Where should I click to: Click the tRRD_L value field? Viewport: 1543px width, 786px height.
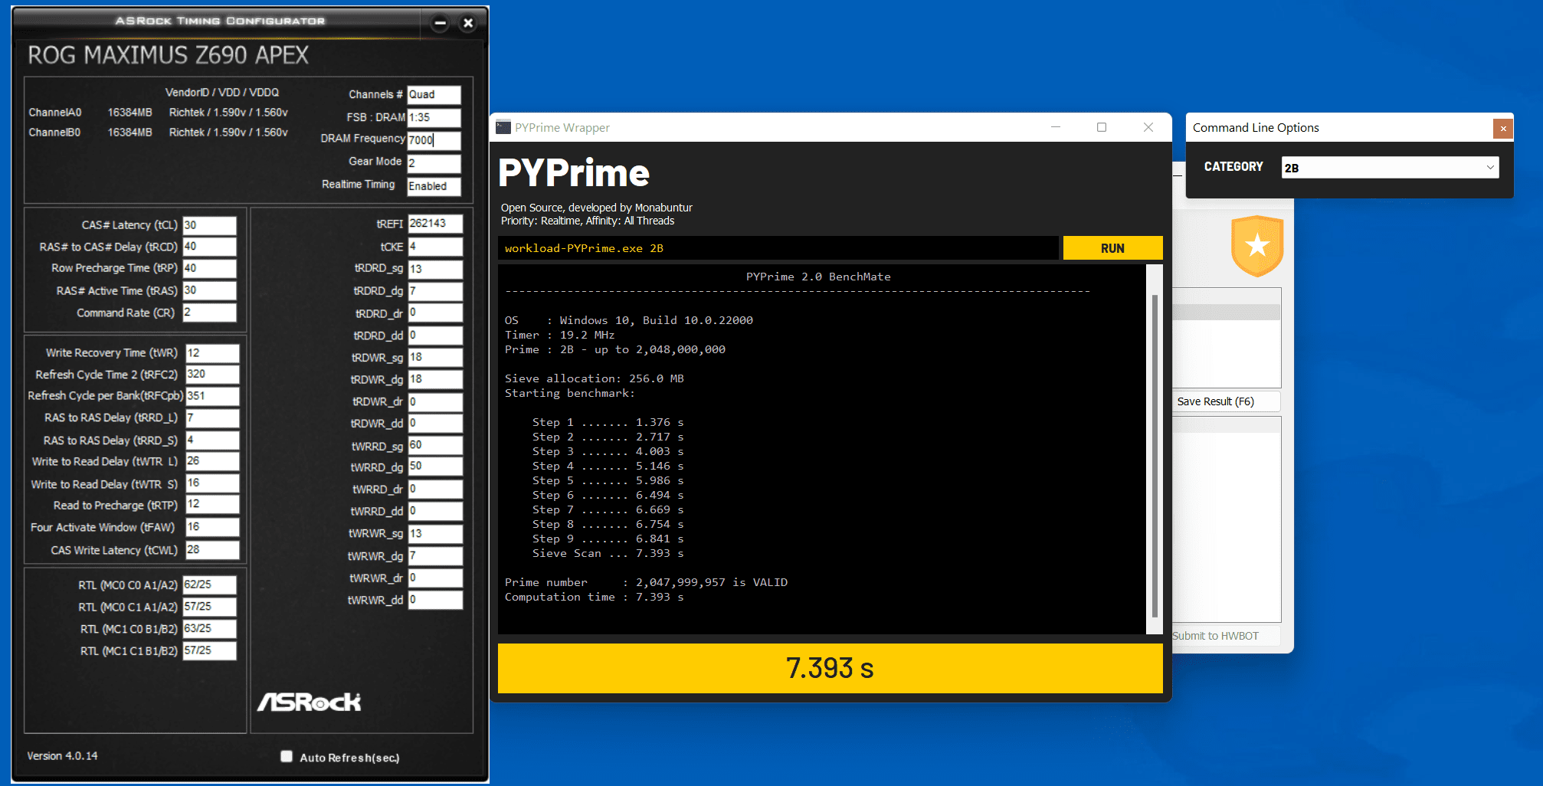(212, 418)
